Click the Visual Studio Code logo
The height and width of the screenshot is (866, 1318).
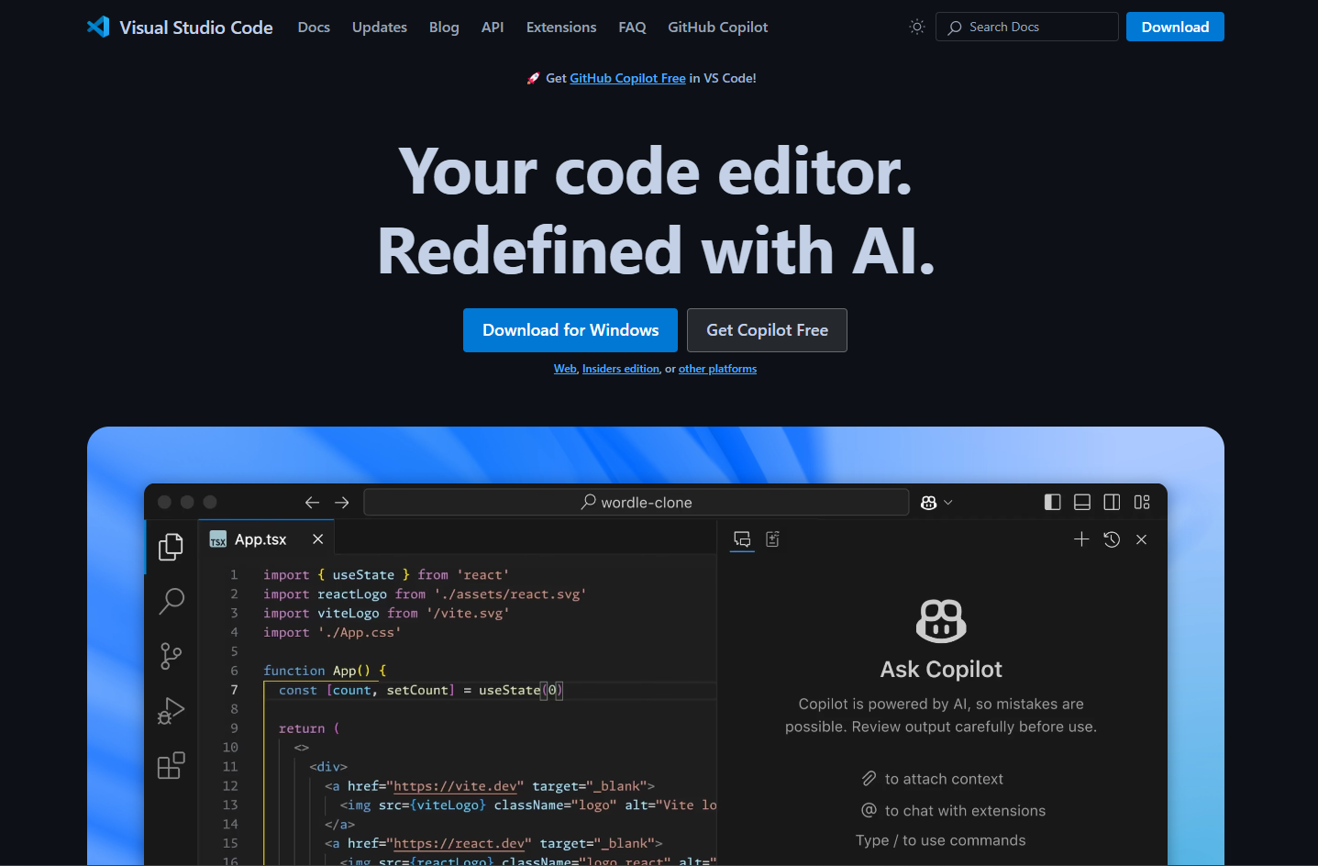point(180,27)
